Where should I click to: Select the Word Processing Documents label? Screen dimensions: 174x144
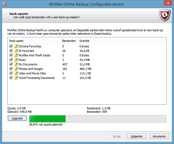click(x=37, y=78)
